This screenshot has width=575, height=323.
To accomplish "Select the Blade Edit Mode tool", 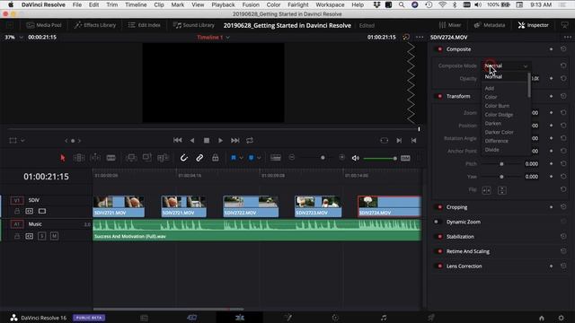I will click(x=111, y=158).
